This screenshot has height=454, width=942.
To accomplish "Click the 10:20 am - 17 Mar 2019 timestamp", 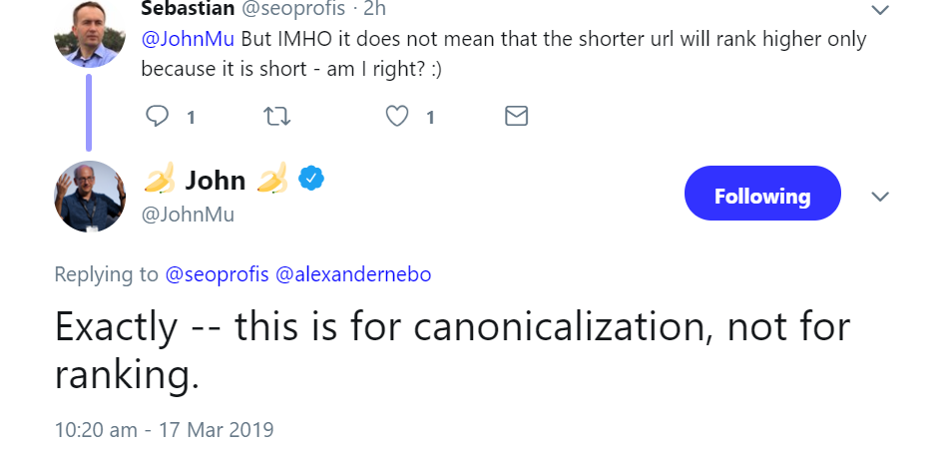I will [x=164, y=430].
